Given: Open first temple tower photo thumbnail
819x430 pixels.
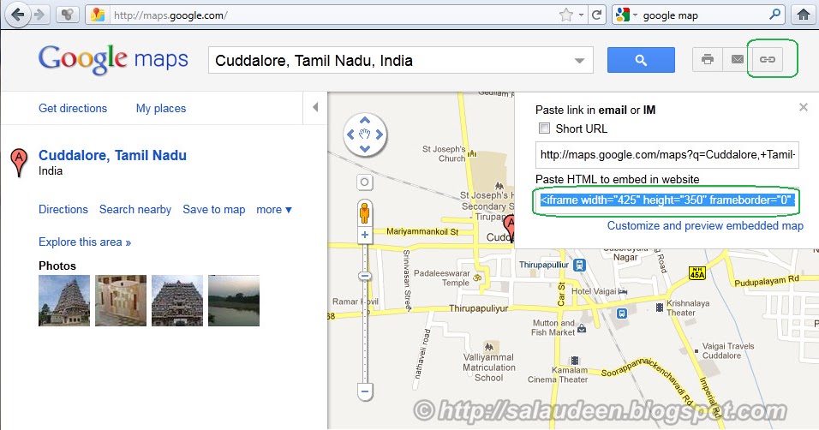Looking at the screenshot, I should (64, 301).
